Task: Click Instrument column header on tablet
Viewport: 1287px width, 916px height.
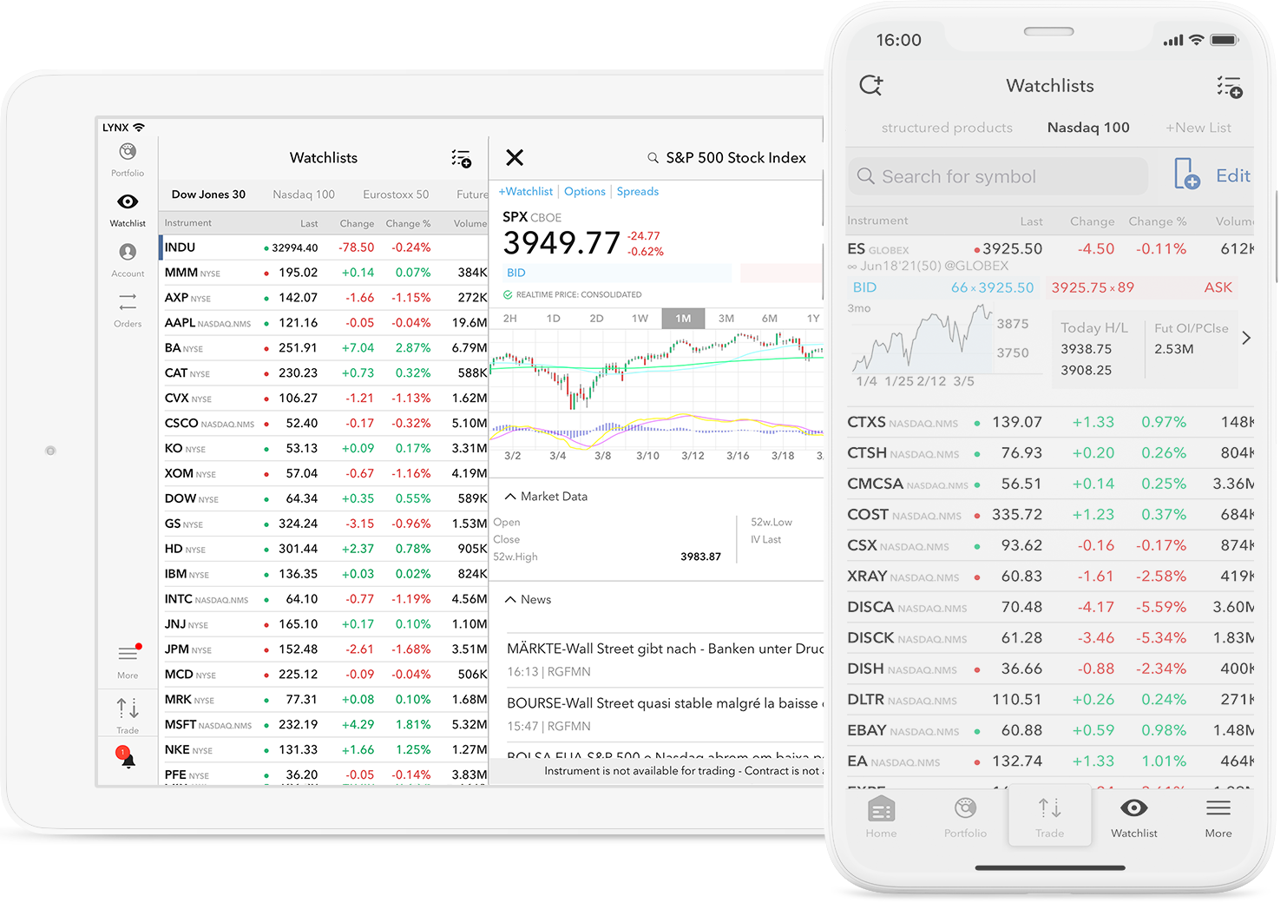Action: tap(188, 223)
